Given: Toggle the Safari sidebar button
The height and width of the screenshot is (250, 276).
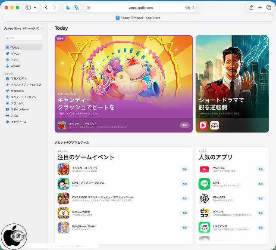Looking at the screenshot, I should pyautogui.click(x=28, y=7).
